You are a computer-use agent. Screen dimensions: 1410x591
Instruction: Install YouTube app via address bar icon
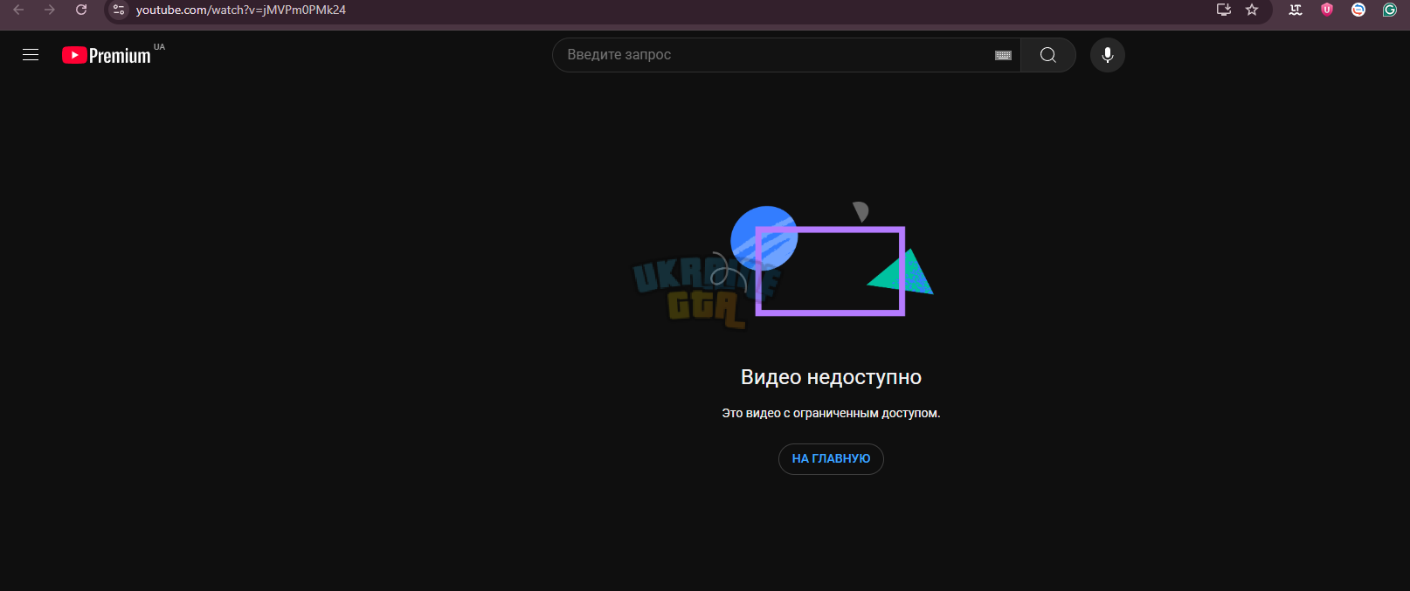pyautogui.click(x=1224, y=10)
